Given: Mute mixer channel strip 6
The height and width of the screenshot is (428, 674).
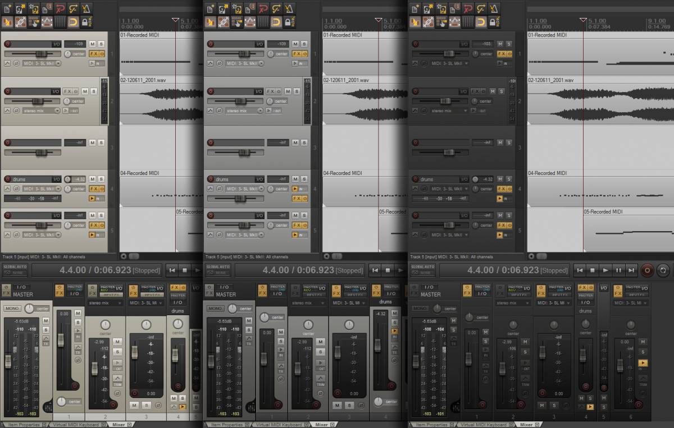Looking at the screenshot, I should point(643,340).
